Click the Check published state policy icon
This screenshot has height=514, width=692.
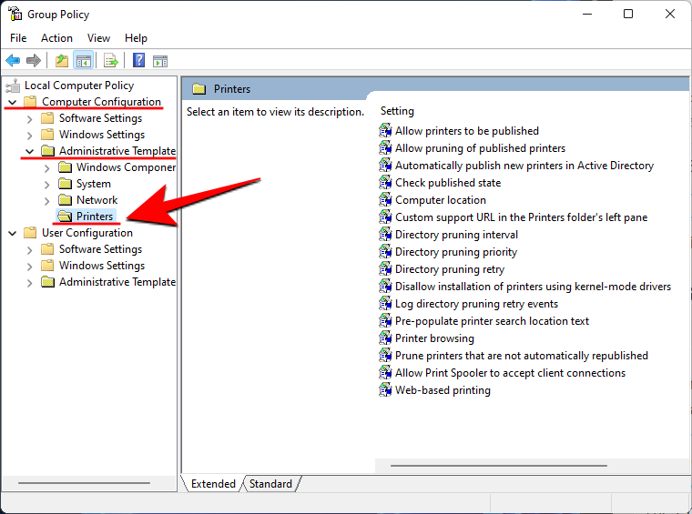(x=385, y=183)
